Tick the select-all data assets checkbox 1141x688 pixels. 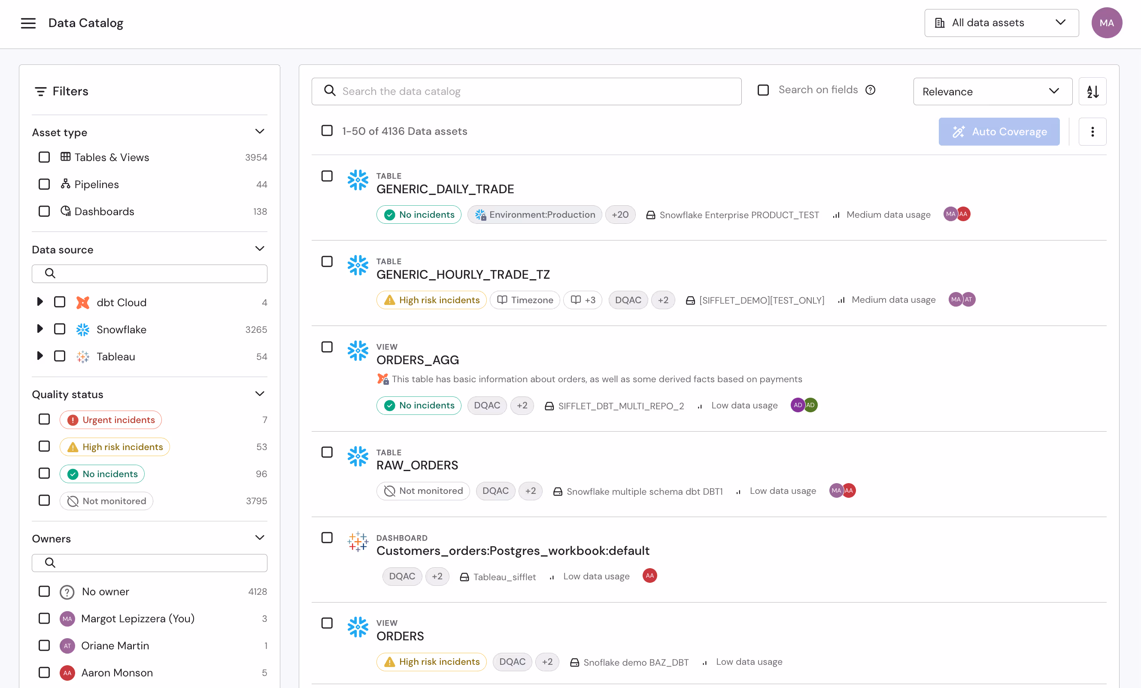327,131
